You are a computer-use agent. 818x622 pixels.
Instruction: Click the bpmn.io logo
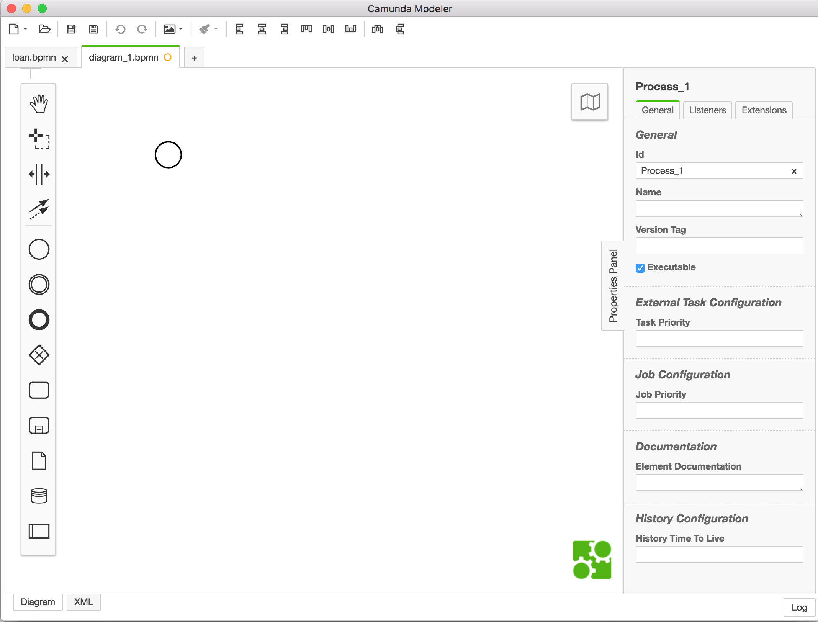coord(592,560)
